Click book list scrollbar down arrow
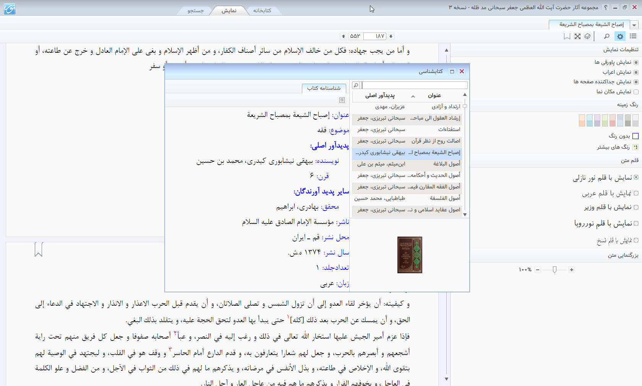The image size is (642, 386). tap(465, 215)
